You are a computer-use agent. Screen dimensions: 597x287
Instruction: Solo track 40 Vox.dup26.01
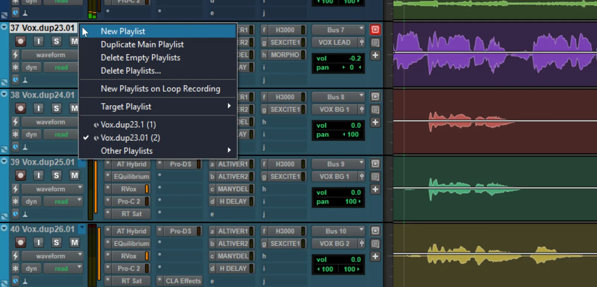pos(56,243)
